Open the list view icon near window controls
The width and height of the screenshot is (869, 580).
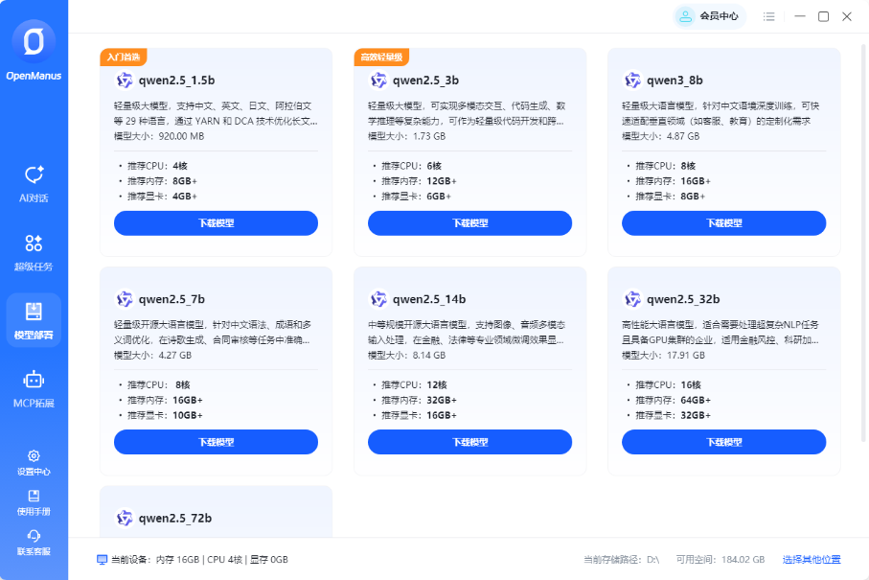click(768, 16)
